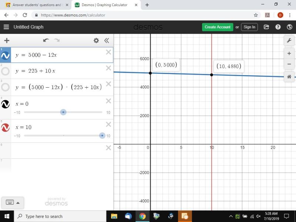This screenshot has width=296, height=222.
Task: Show hidden system tray icons
Action: (231, 216)
